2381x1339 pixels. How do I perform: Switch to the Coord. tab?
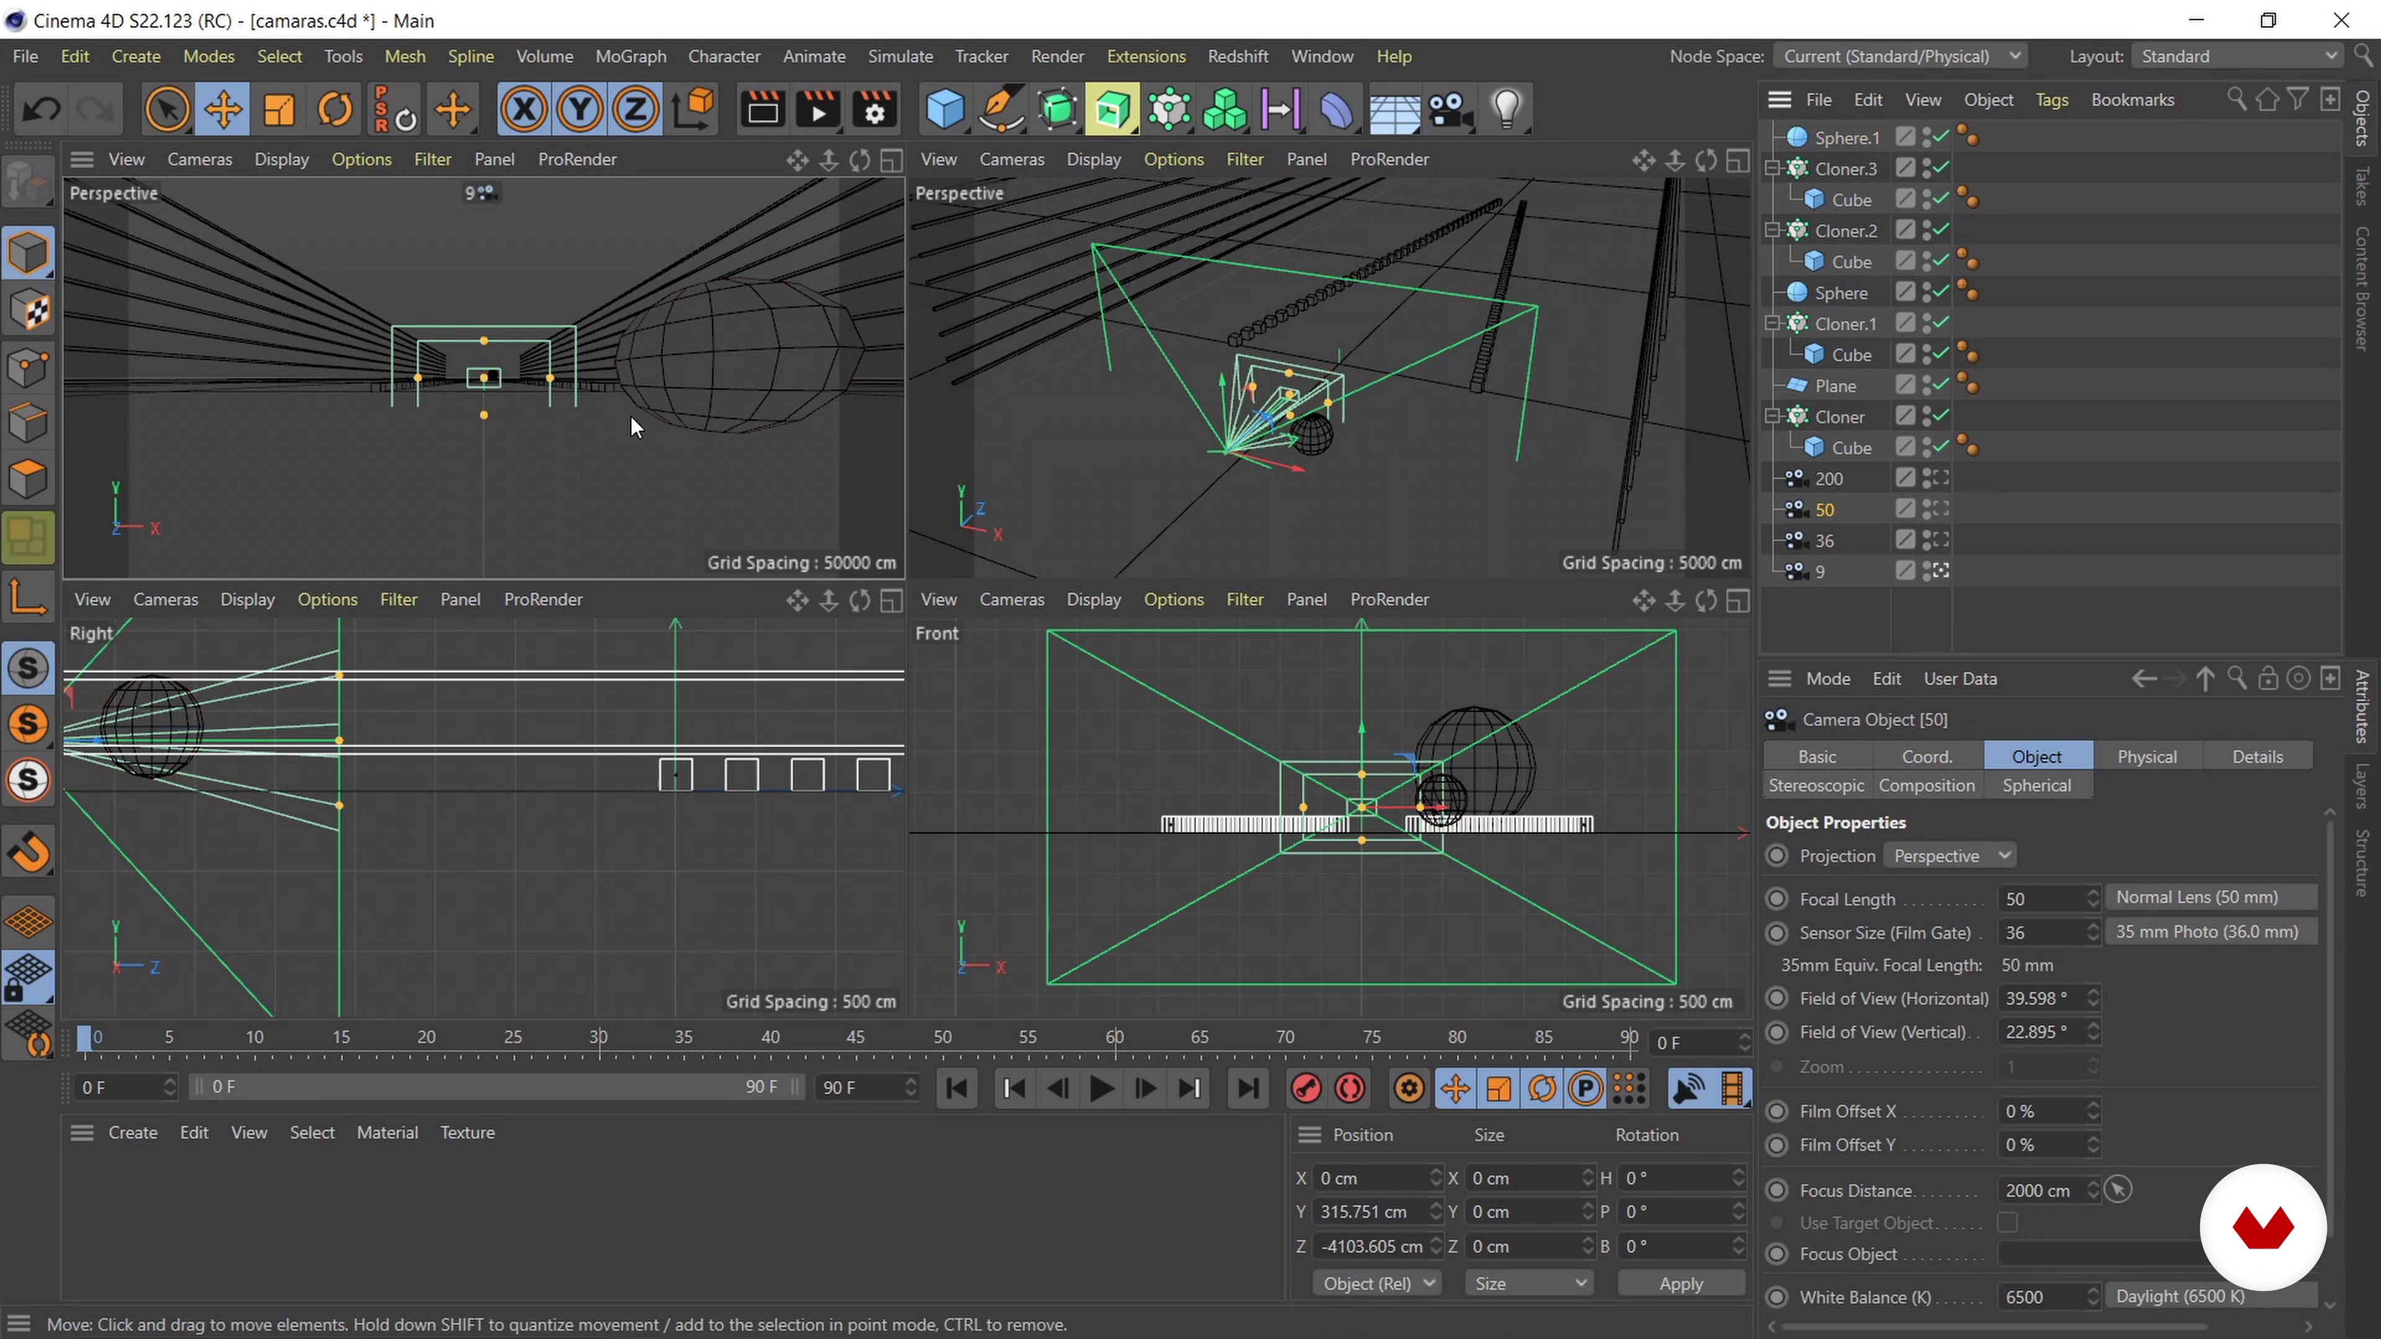pyautogui.click(x=1927, y=756)
